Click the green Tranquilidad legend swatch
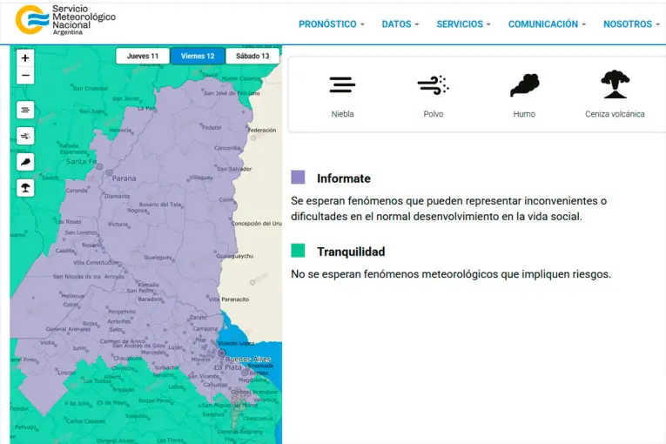The height and width of the screenshot is (444, 666). point(298,251)
